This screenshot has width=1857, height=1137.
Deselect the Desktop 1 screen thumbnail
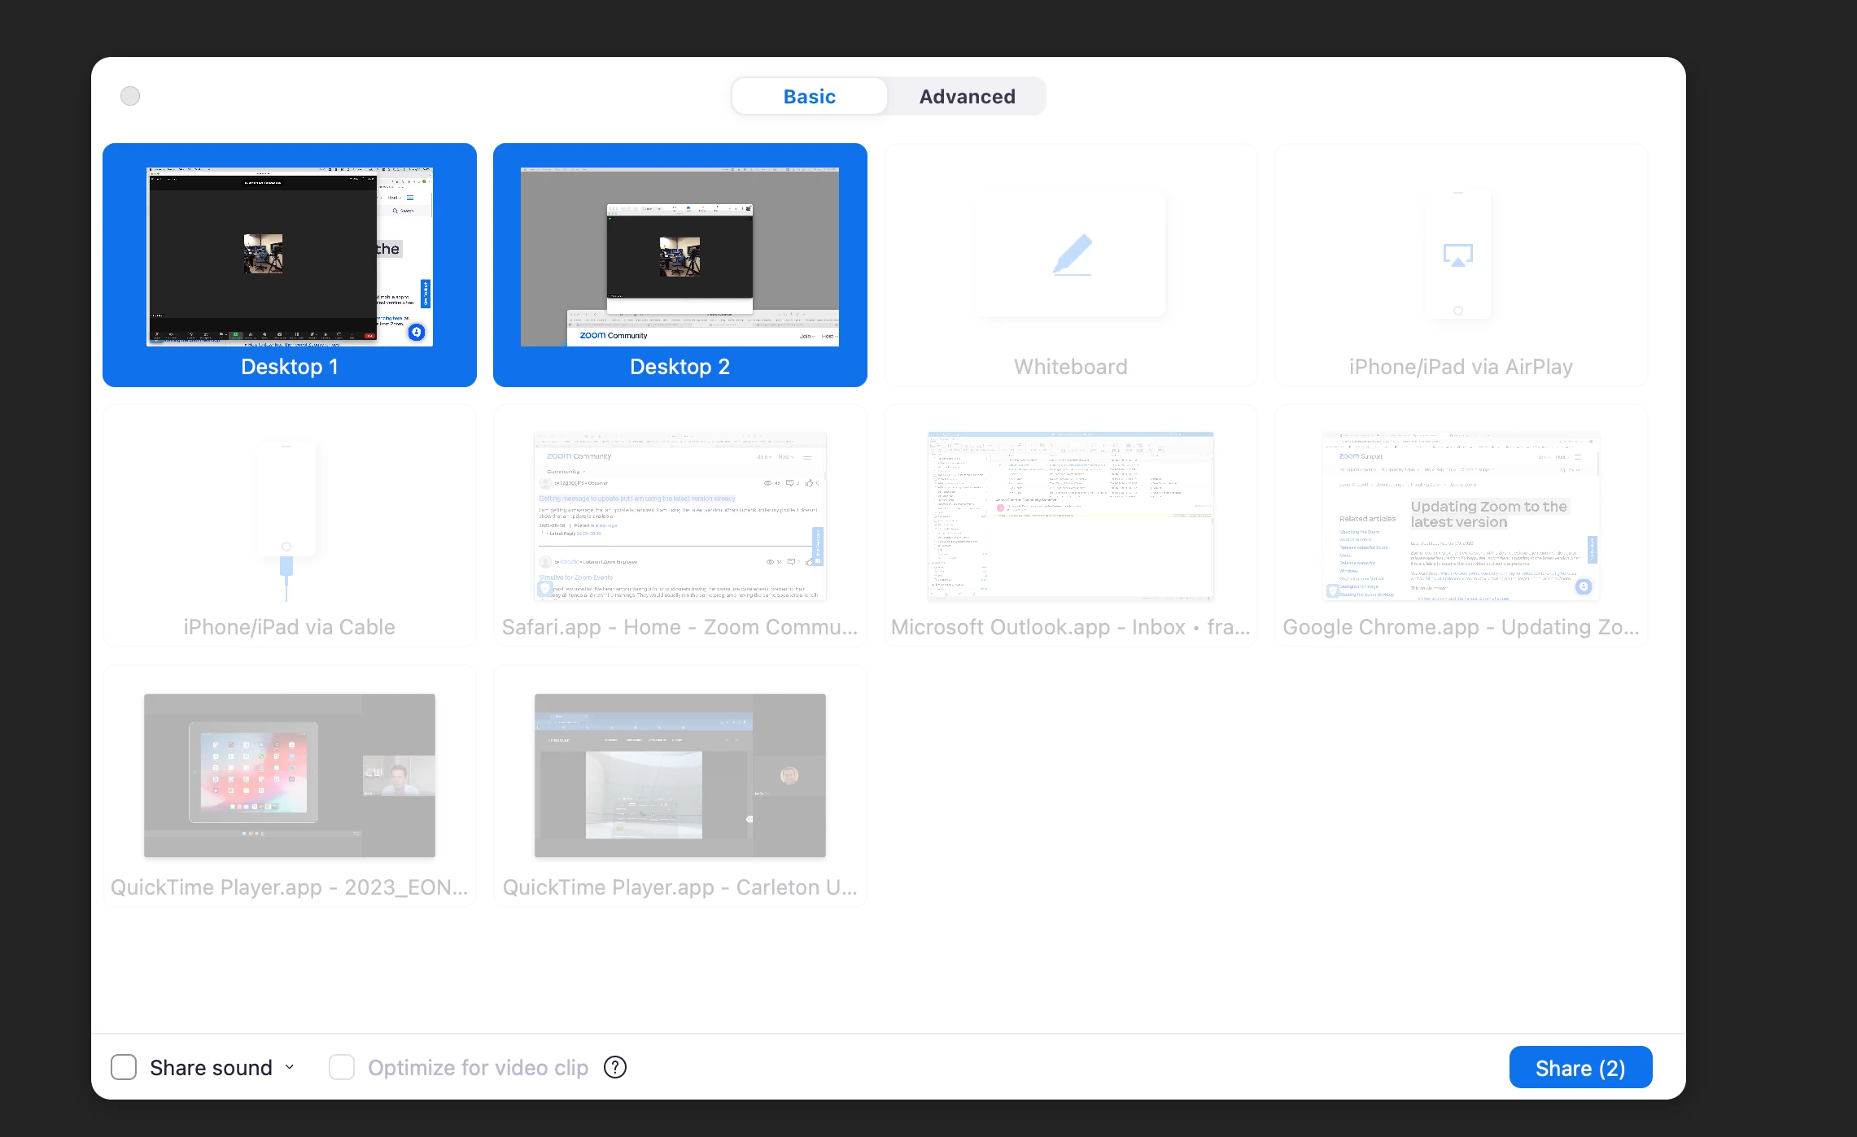[290, 257]
